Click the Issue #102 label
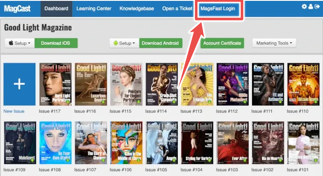 click(262, 170)
